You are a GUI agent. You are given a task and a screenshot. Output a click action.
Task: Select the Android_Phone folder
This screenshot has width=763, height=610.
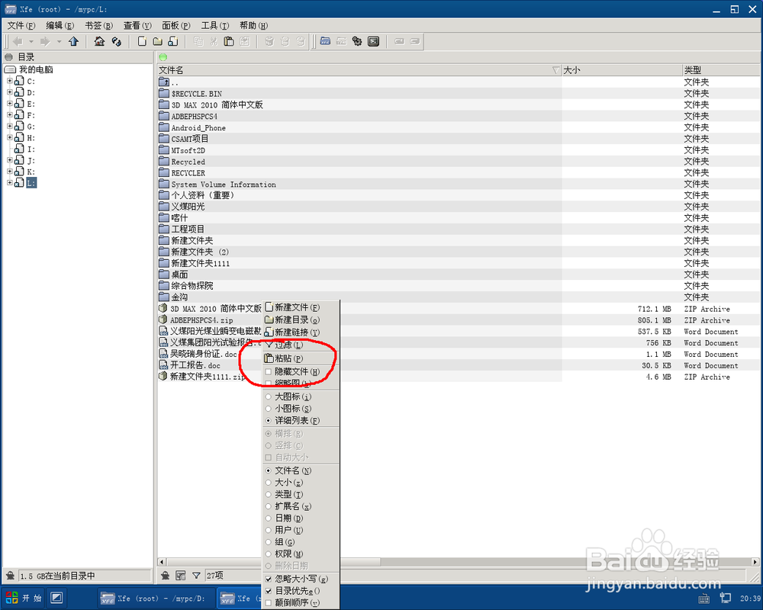click(x=198, y=128)
